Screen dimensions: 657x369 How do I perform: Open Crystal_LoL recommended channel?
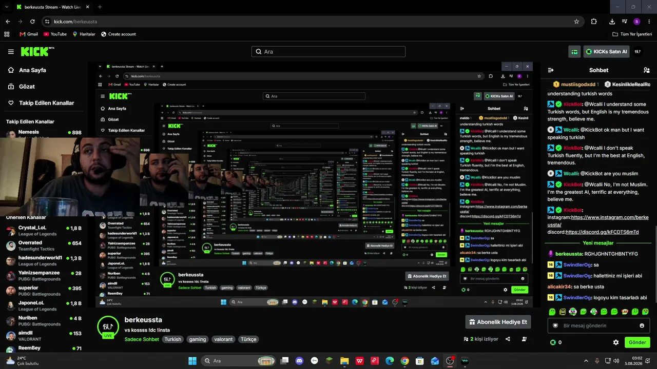[44, 231]
